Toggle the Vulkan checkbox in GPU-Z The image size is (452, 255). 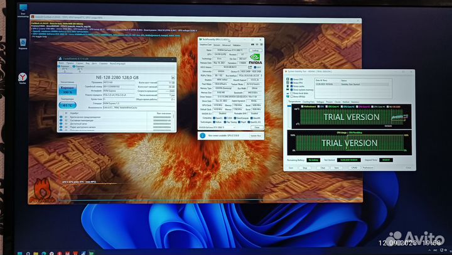[x=214, y=122]
